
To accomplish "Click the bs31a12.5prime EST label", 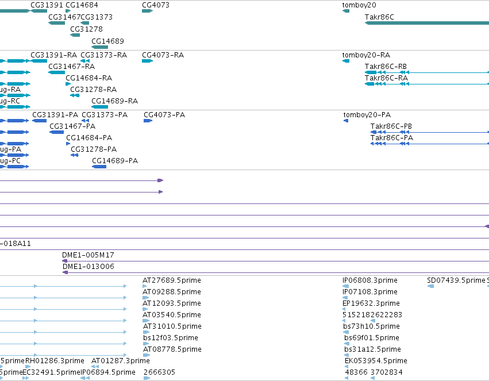I will [373, 349].
